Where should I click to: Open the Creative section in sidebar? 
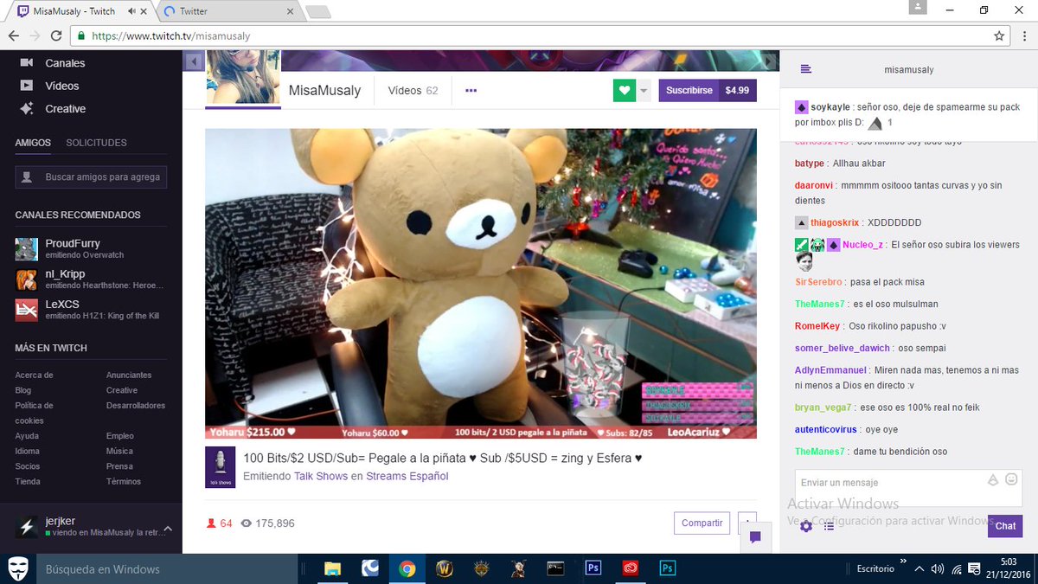[53, 109]
